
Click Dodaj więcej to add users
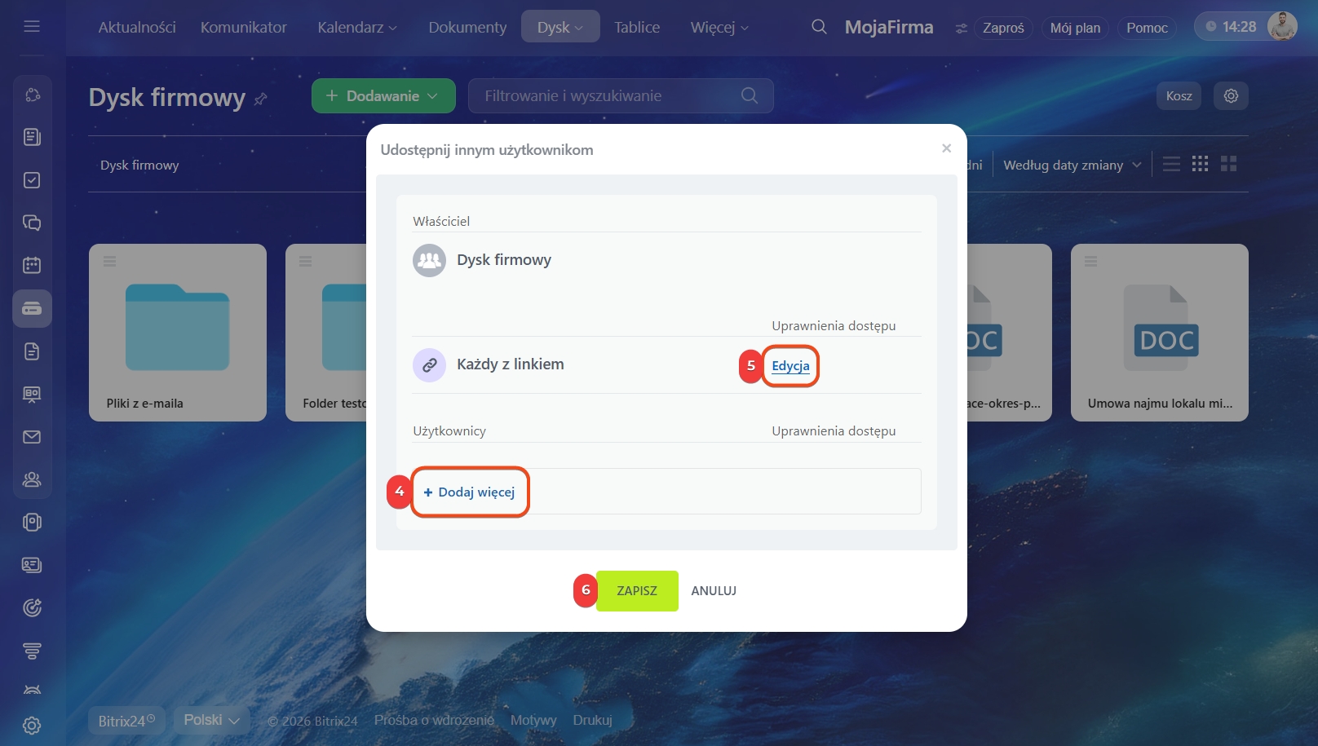pyautogui.click(x=470, y=492)
